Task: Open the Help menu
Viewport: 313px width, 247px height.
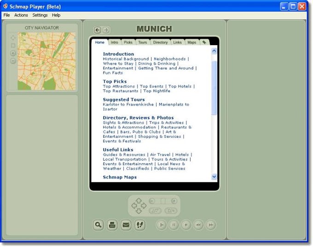Action: tap(56, 15)
